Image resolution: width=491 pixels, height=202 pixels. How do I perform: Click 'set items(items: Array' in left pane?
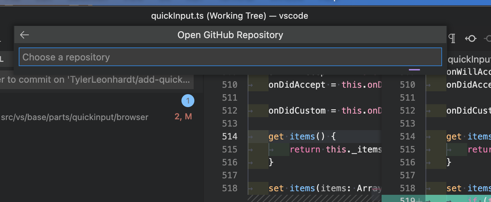(x=325, y=188)
